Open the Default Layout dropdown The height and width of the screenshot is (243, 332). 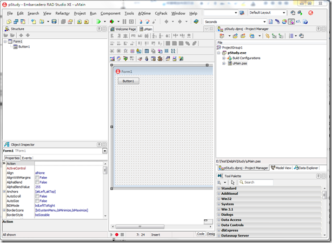(x=284, y=13)
